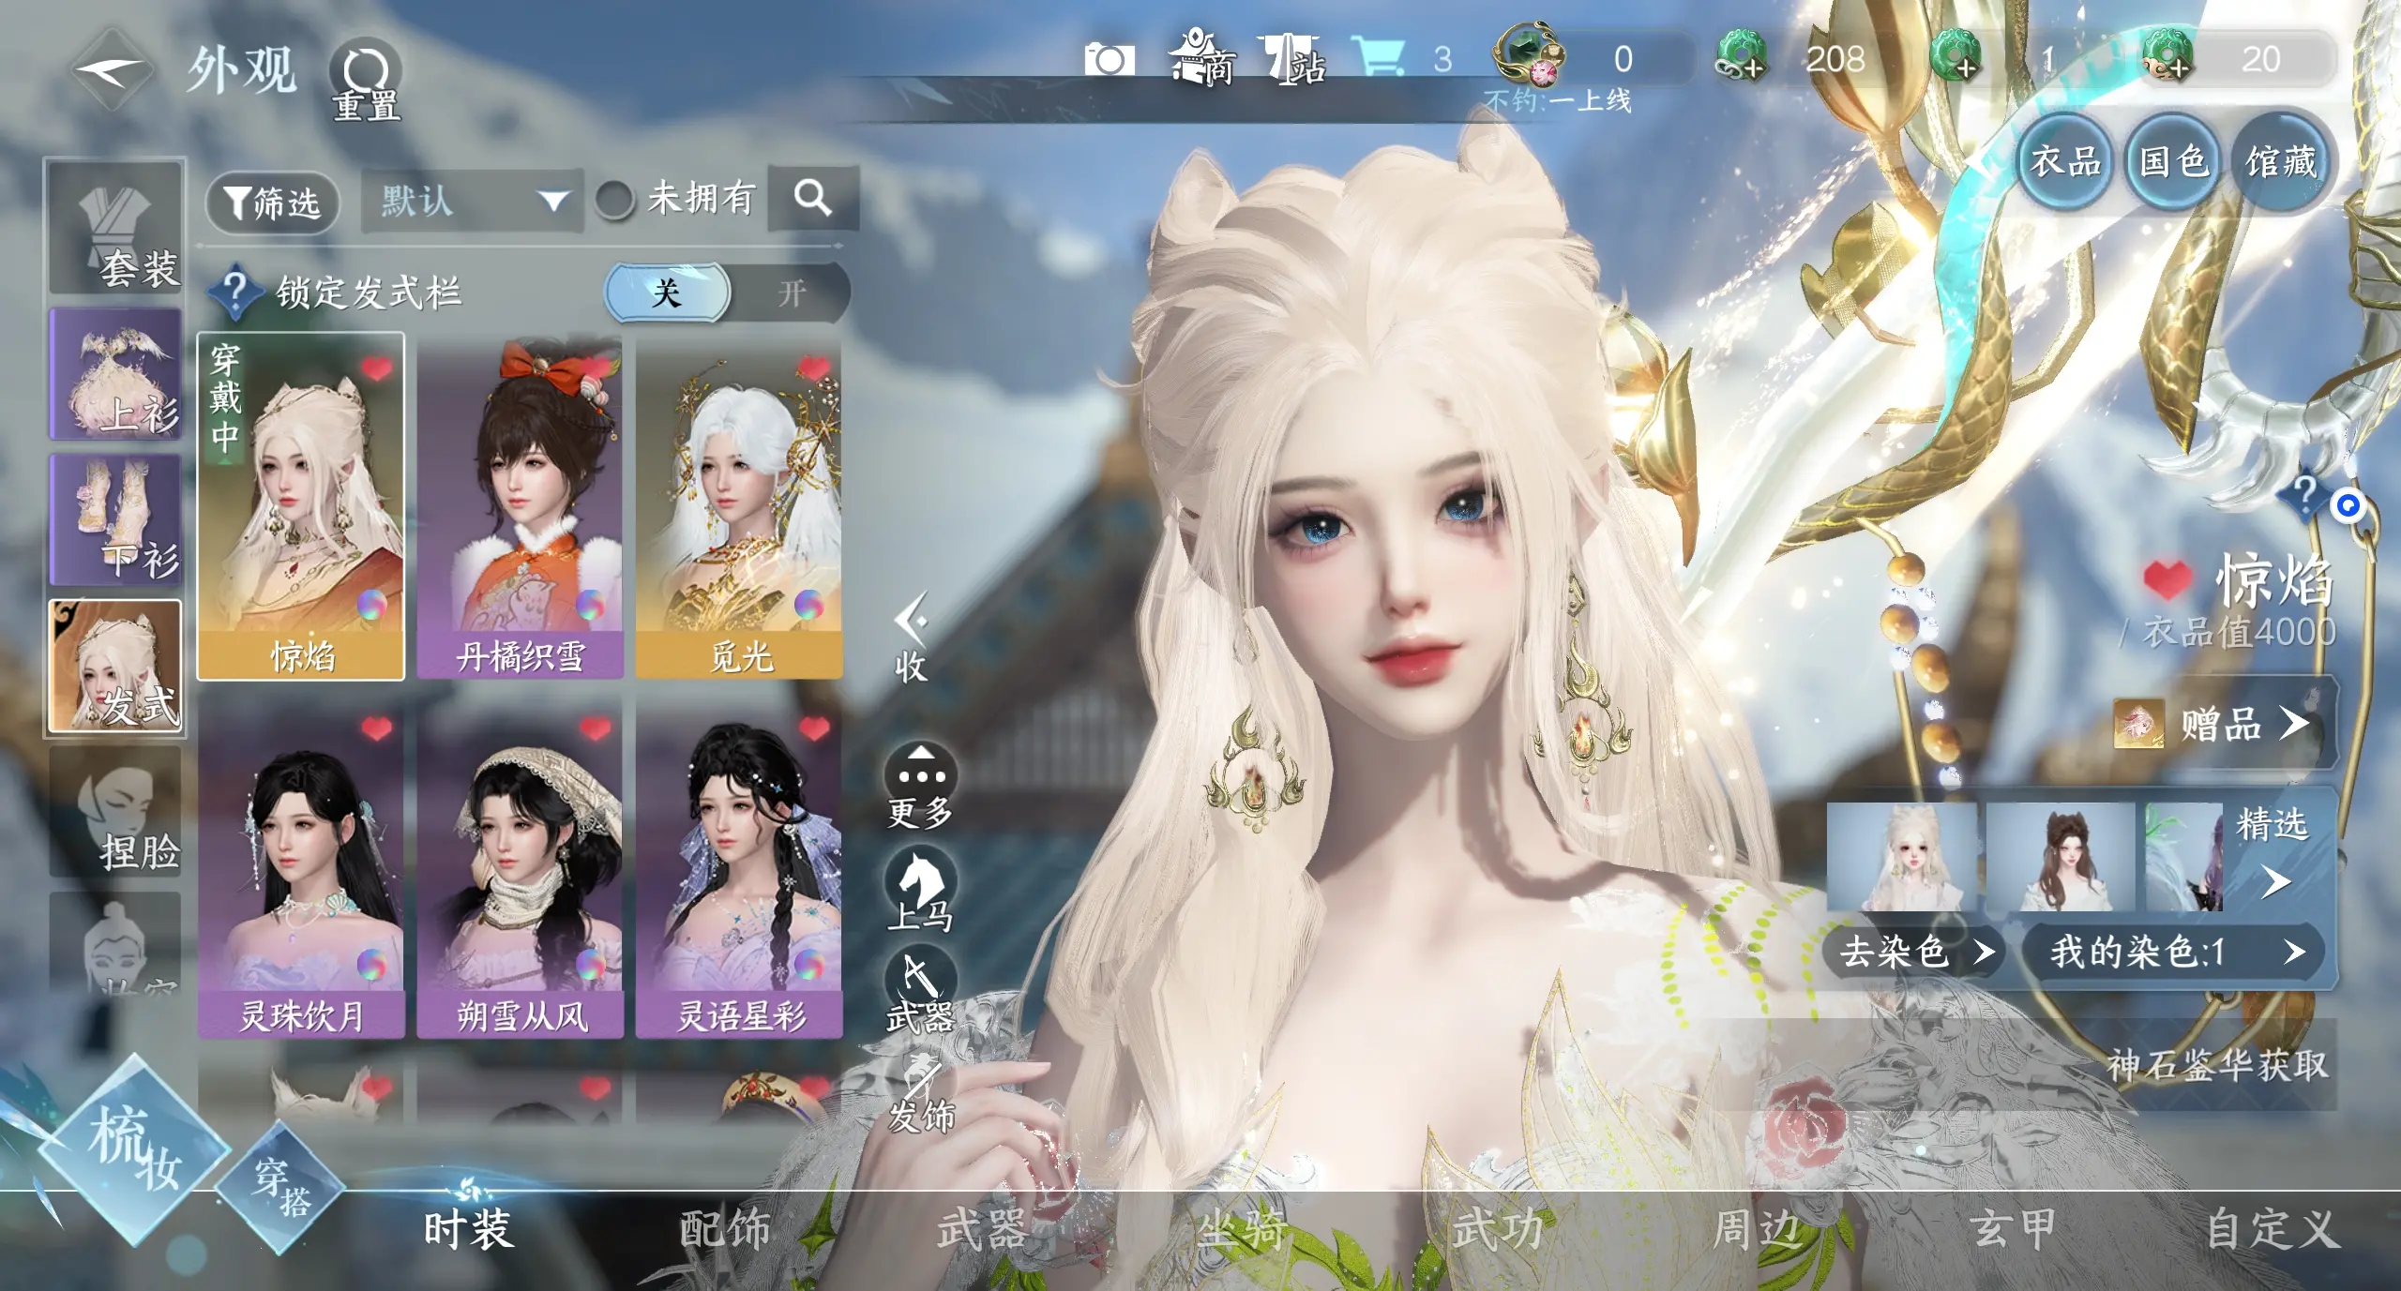Open the 馆藏 collection button

coord(2281,161)
